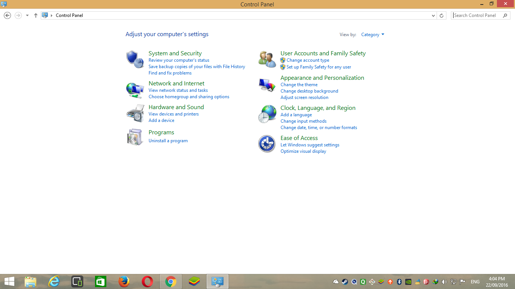
Task: Open the NVIDIA tray icon
Action: coord(408,281)
